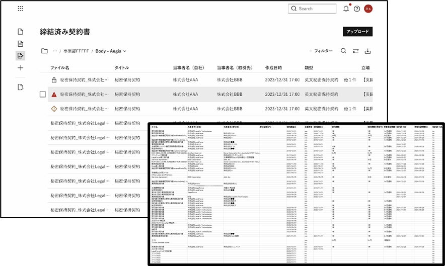Open the app launcher grid icon
Screen dimensions: 445x266
(20, 9)
